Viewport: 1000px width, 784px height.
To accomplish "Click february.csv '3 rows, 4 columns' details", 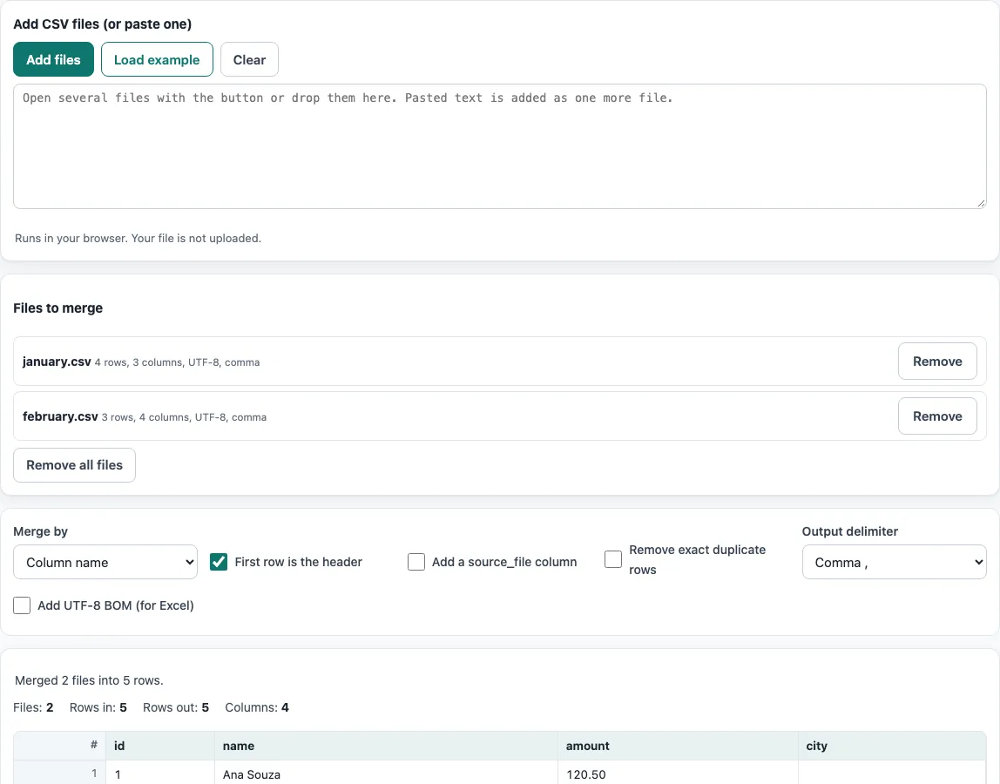I will [x=185, y=417].
